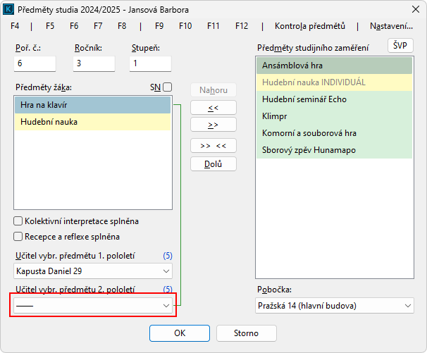Click the F4 menu item
The image size is (427, 353).
click(16, 26)
